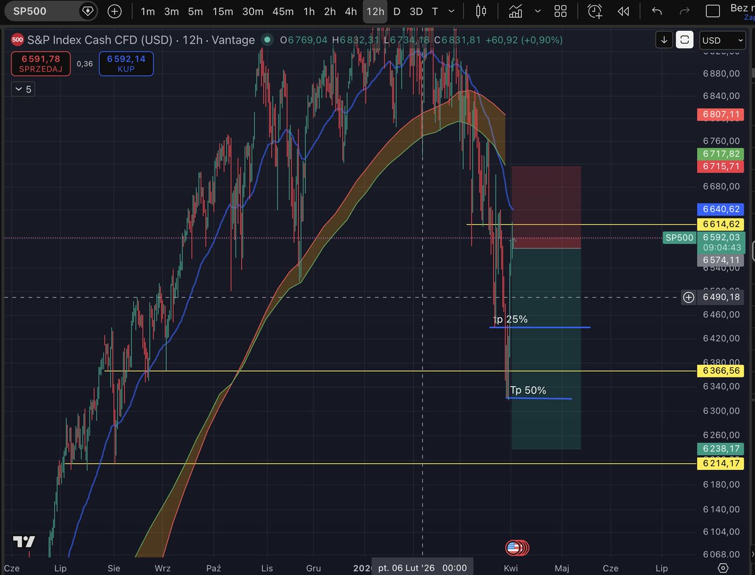The width and height of the screenshot is (755, 575).
Task: Click the grey 6574,11 entry label
Action: [722, 259]
